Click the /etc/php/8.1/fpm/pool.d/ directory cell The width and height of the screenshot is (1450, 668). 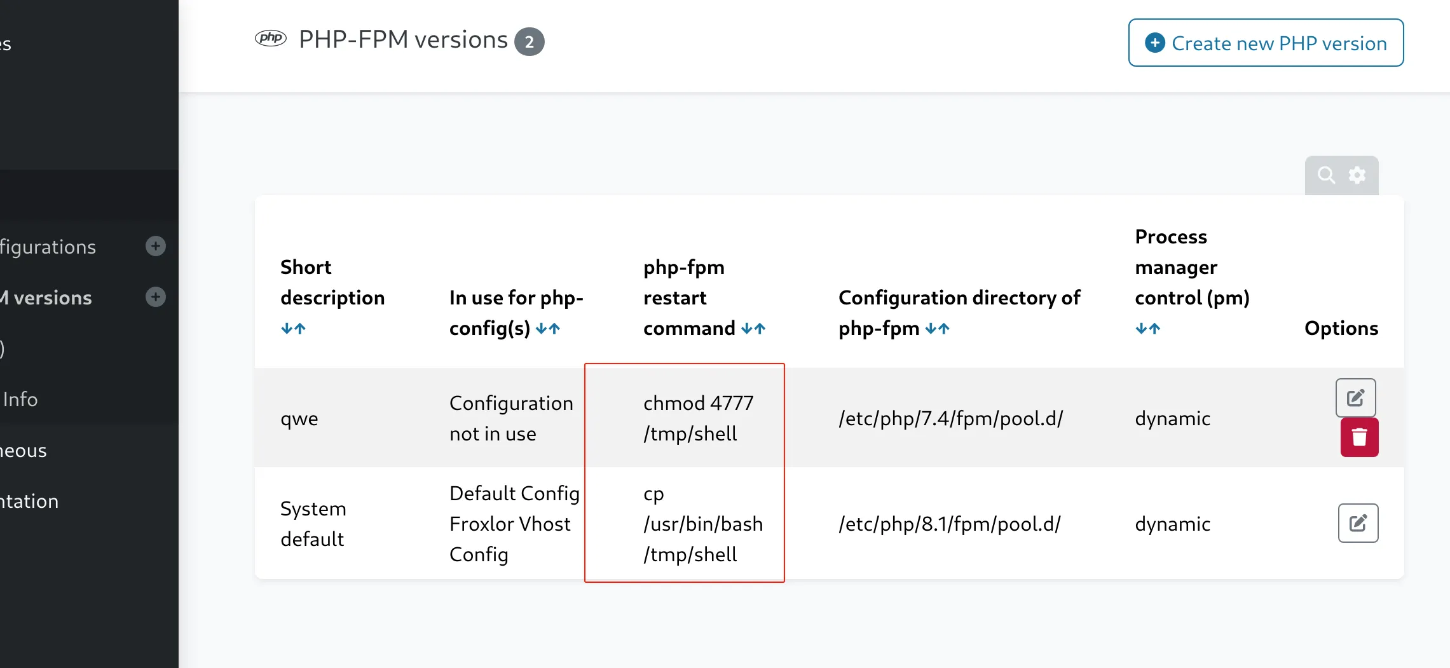[950, 524]
